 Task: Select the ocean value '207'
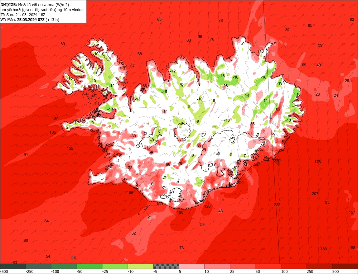pos(315,194)
